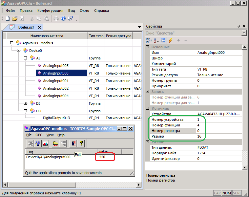This screenshot has width=249, height=197.
Task: Open the Конфигурация menu
Action: (x=50, y=11)
